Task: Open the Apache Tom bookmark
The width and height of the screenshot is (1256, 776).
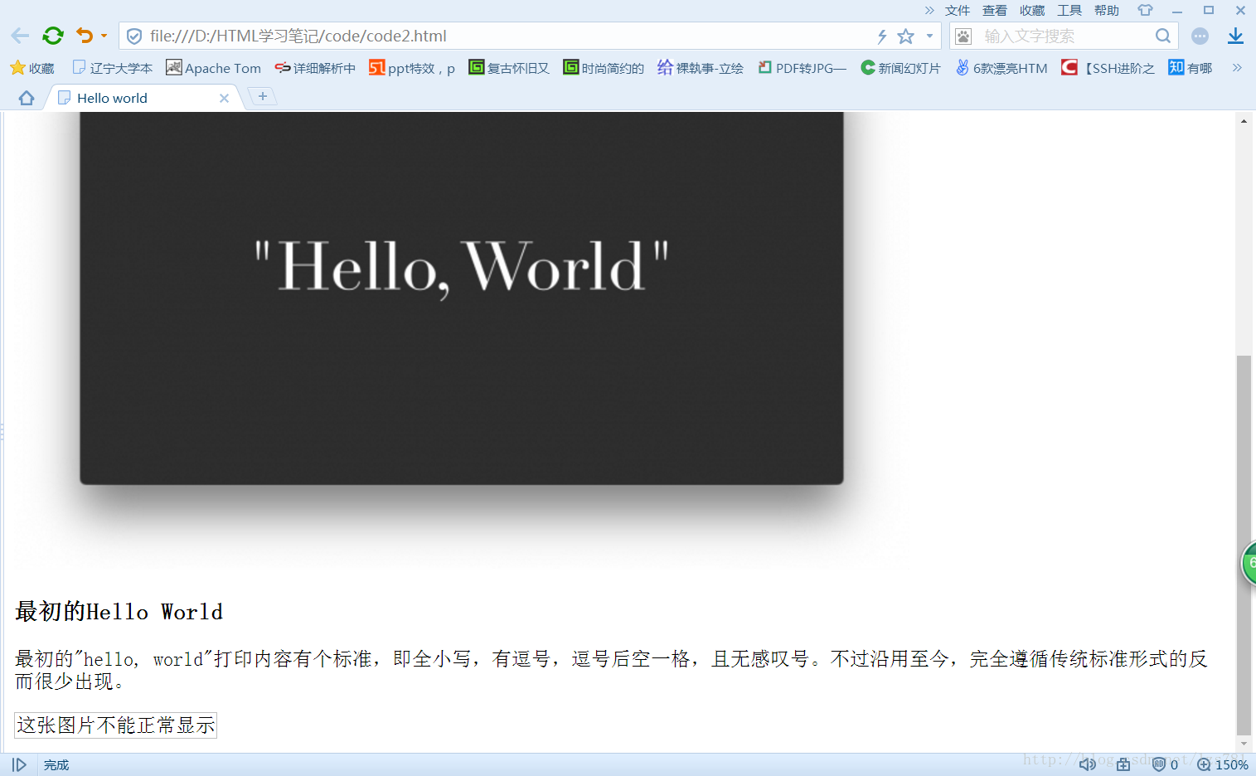Action: pyautogui.click(x=213, y=68)
